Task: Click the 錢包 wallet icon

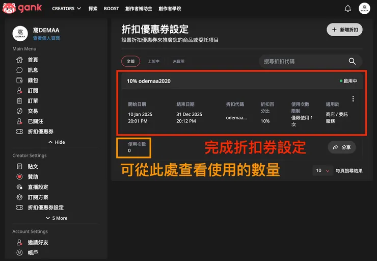Action: pos(19,80)
